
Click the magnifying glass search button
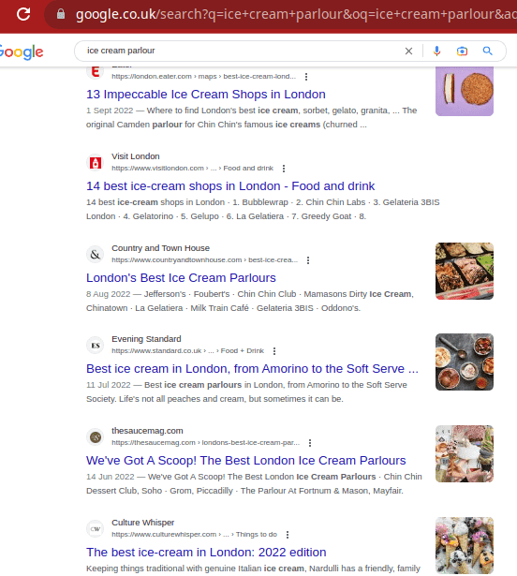tap(488, 51)
